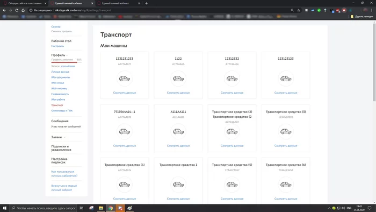Click car icon on Транспортное средство (5) card

tap(232, 185)
